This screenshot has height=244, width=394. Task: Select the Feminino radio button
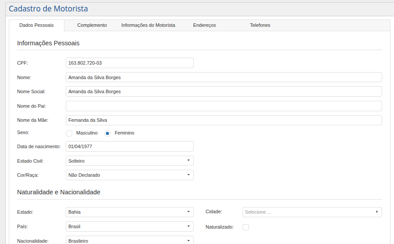(108, 133)
